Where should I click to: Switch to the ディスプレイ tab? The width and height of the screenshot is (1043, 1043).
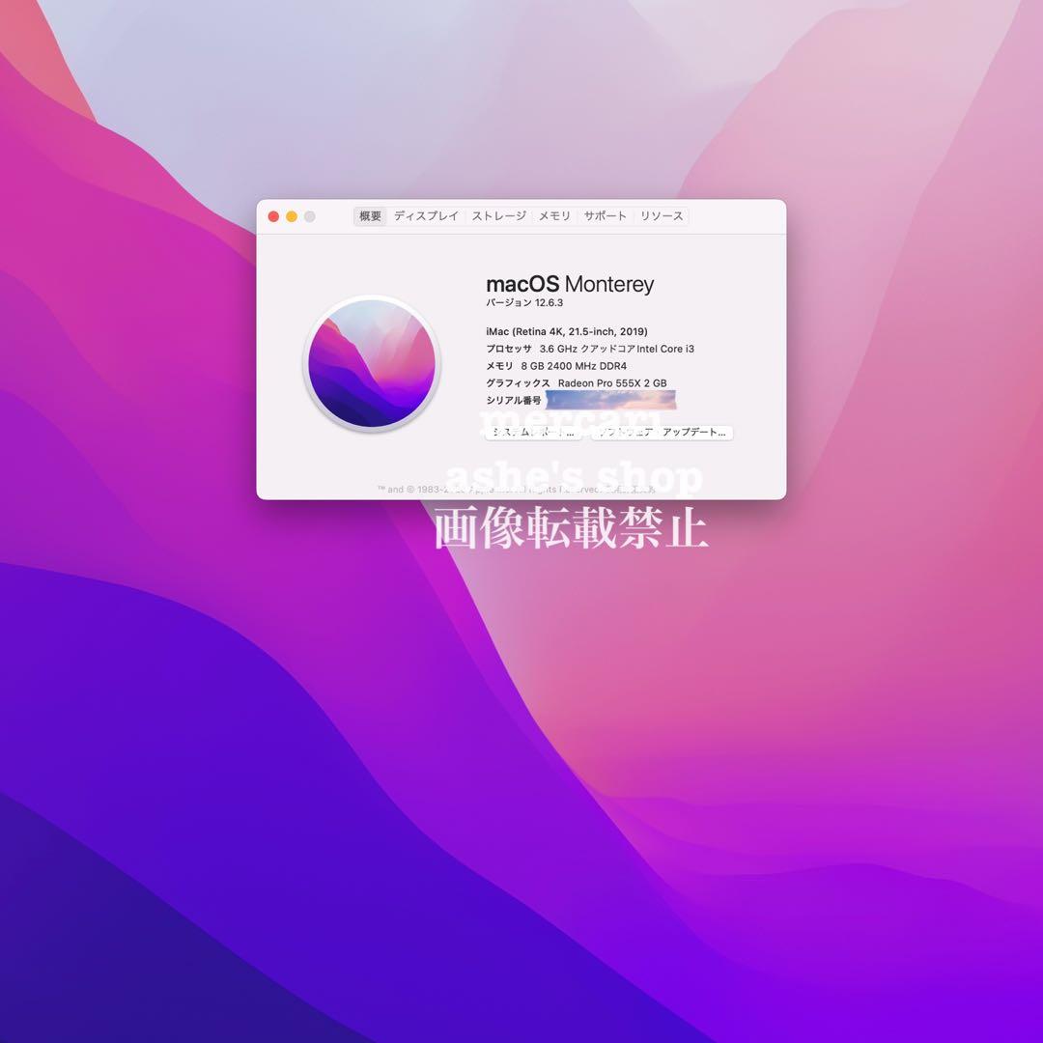point(425,215)
